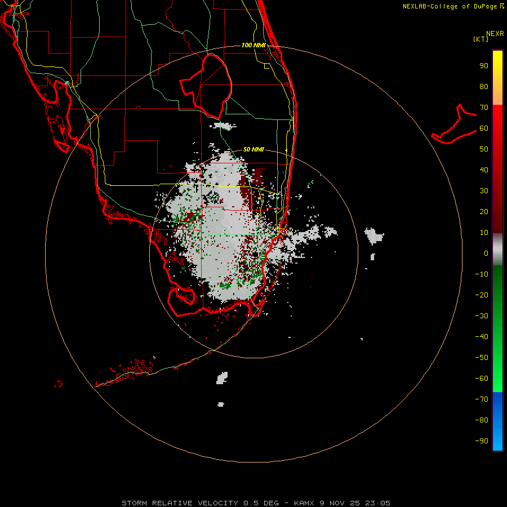Click the 80 value on velocity scale
The image size is (507, 507).
[x=484, y=87]
